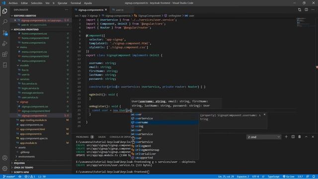The width and height of the screenshot is (318, 179).
Task: Open app-routing.module.ts in the file tree
Action: coord(33,120)
